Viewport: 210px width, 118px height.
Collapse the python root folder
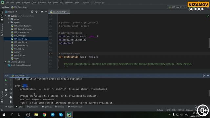point(6,16)
